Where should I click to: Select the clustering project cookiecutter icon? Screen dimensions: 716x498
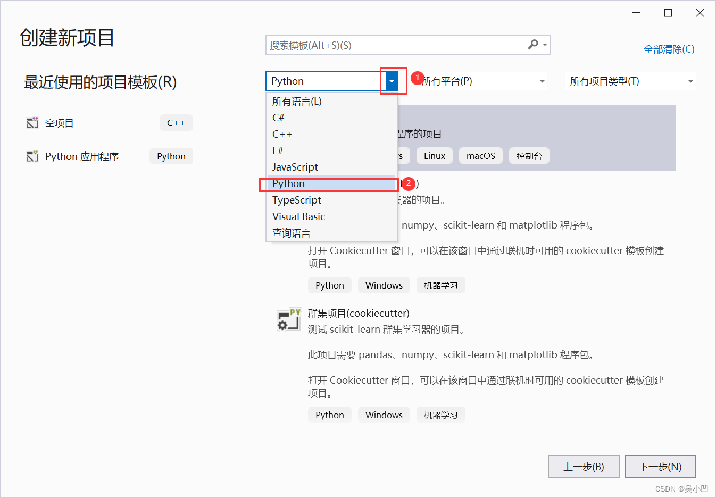(x=289, y=319)
